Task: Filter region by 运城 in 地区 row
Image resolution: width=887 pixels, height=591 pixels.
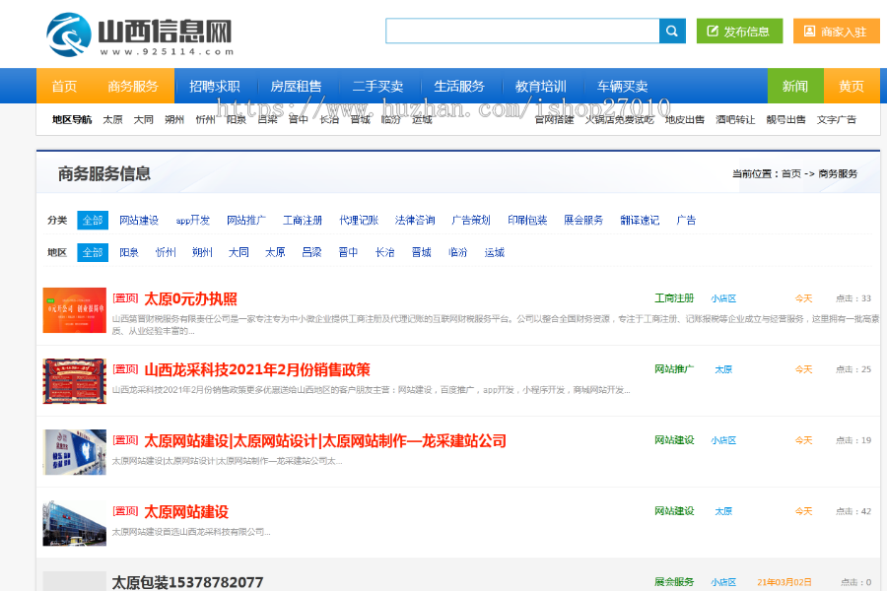Action: [495, 252]
